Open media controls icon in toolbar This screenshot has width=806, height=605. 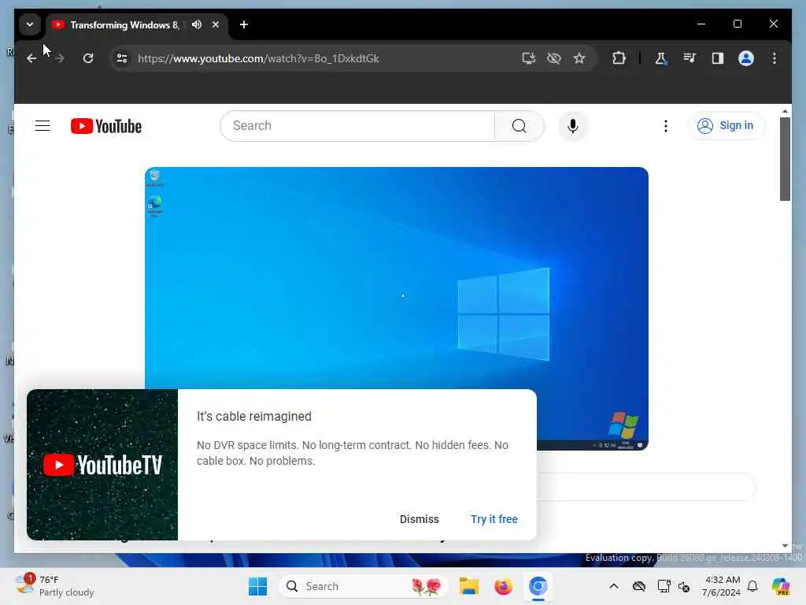click(x=690, y=58)
